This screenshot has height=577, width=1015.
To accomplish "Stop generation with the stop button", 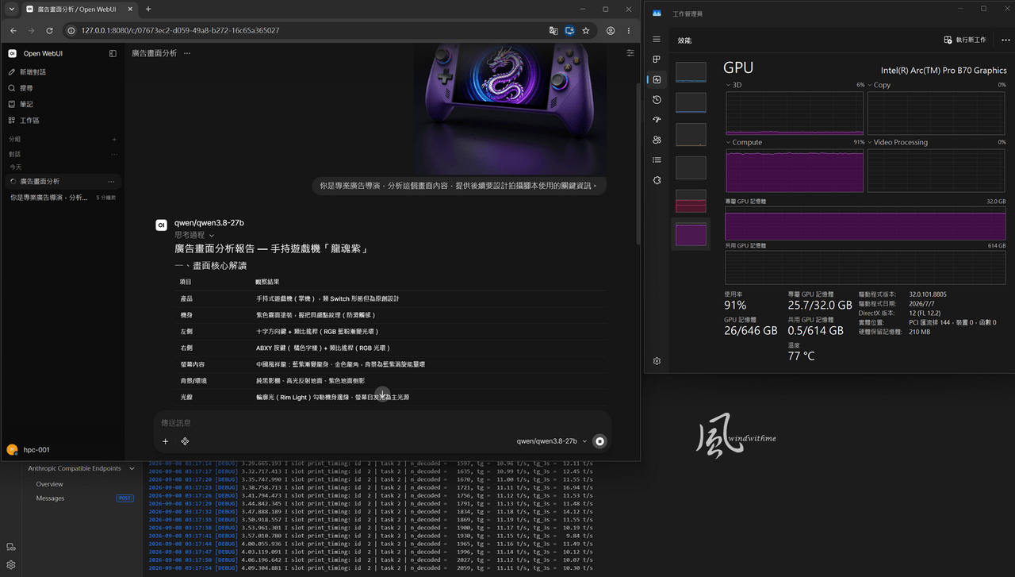I will click(600, 441).
